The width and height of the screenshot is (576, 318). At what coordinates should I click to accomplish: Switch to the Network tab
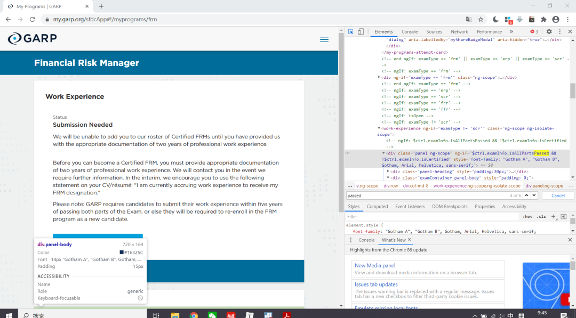pos(459,32)
